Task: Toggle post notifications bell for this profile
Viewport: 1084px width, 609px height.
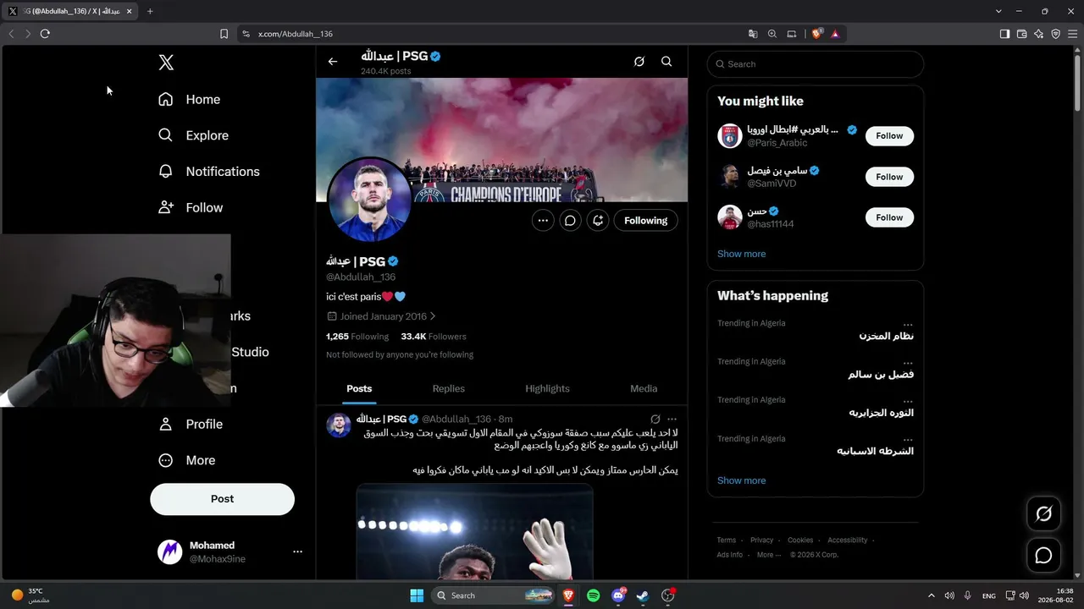Action: click(598, 221)
